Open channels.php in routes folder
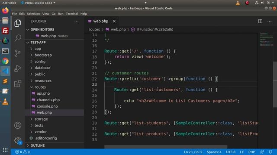This screenshot has width=277, height=155. (54, 100)
